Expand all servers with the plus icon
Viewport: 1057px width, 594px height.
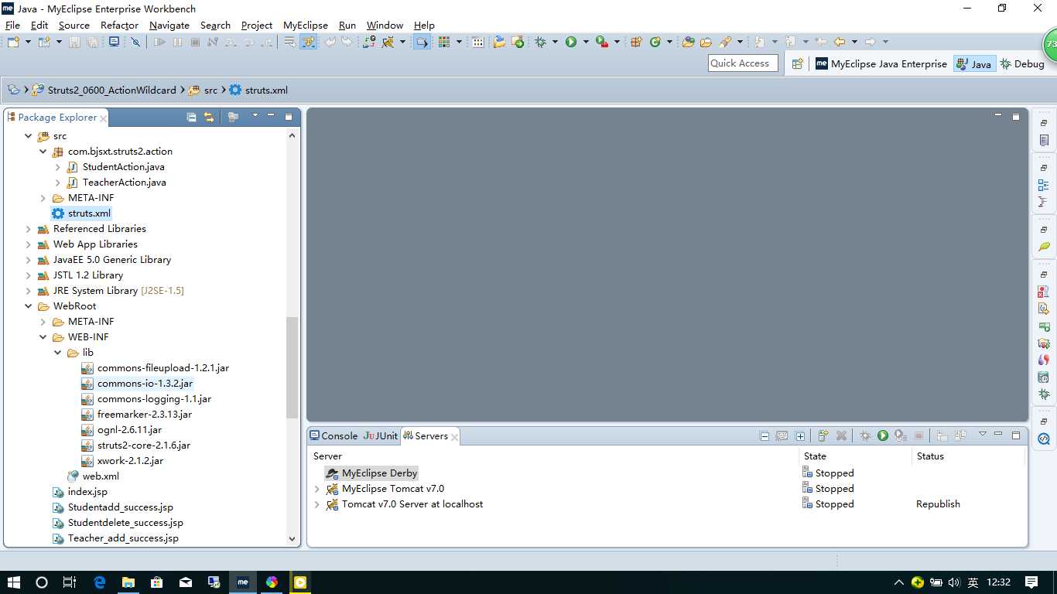pyautogui.click(x=800, y=436)
